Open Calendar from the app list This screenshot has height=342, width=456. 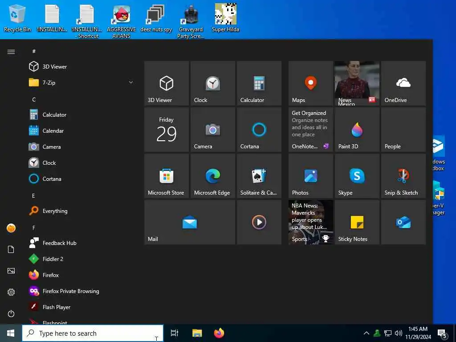(81, 130)
